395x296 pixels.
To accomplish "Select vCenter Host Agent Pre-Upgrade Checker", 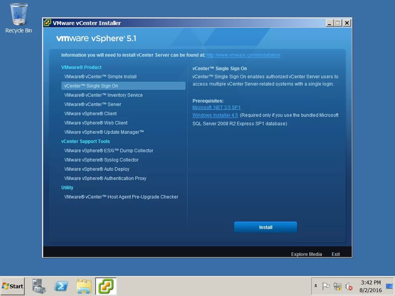I will [x=121, y=197].
